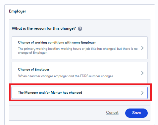Image resolution: width=158 pixels, height=125 pixels.
Task: Expand chevron on working conditions option
Action: 142,48
